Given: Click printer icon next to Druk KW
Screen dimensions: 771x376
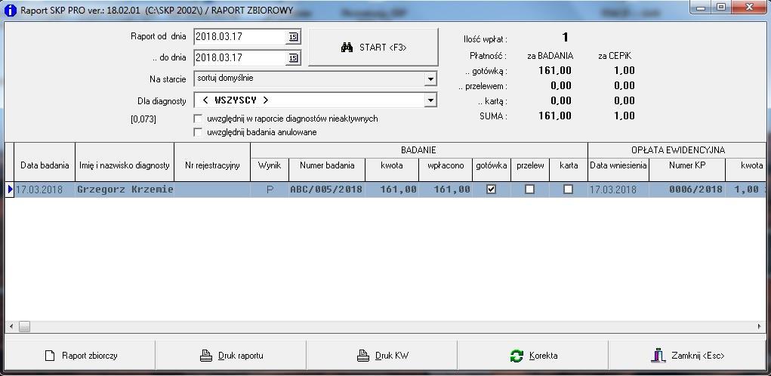Looking at the screenshot, I should pyautogui.click(x=363, y=356).
